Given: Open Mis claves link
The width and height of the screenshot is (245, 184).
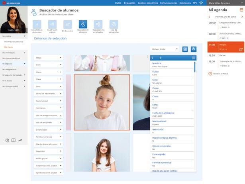Looking at the screenshot, I should tap(8, 47).
